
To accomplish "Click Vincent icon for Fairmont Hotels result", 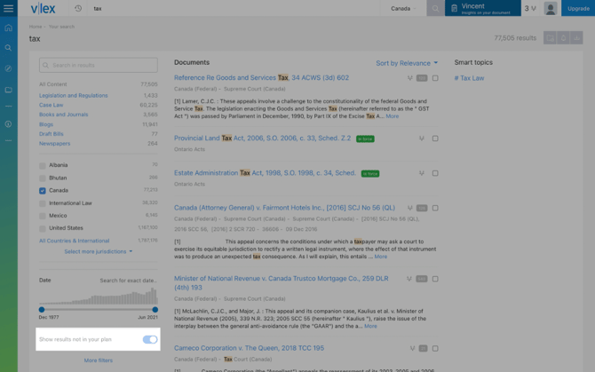I will click(x=409, y=208).
